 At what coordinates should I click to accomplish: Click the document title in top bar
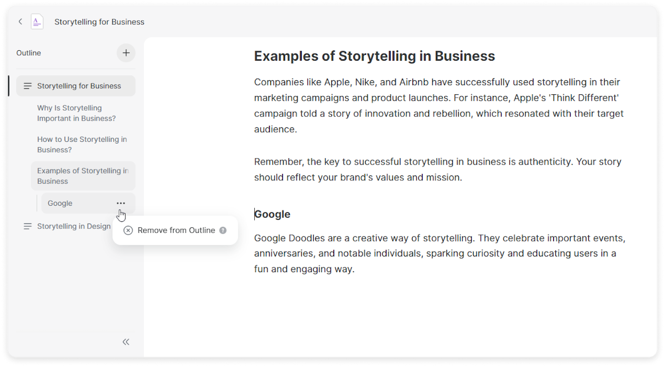pos(99,22)
